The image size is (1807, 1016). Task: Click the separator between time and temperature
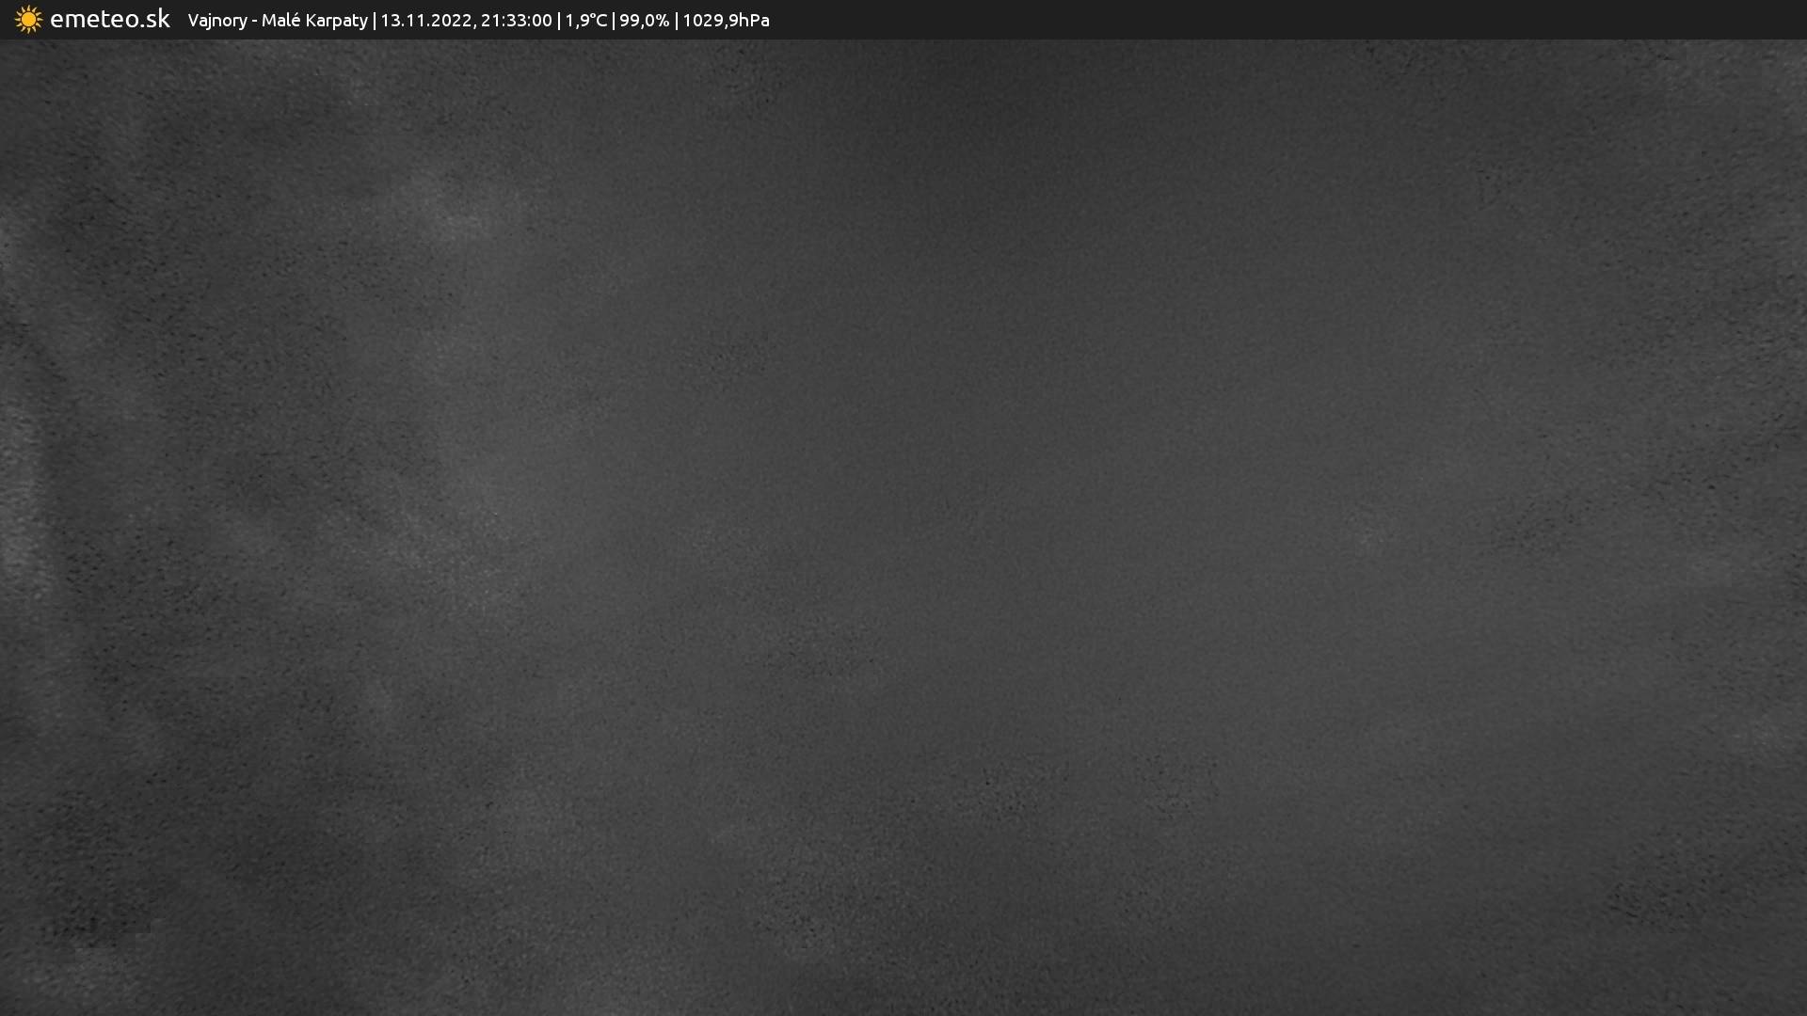coord(559,21)
